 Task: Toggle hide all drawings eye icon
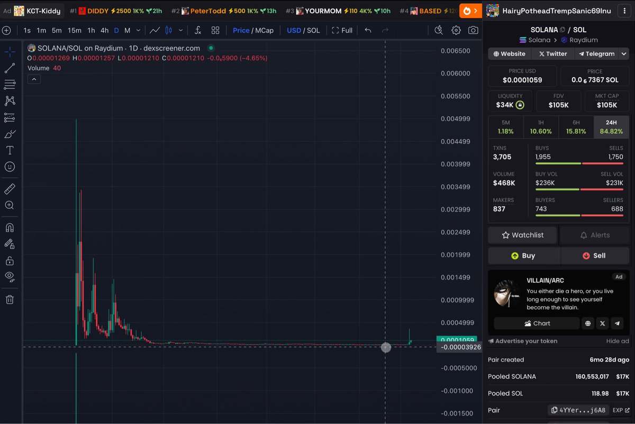[x=10, y=277]
